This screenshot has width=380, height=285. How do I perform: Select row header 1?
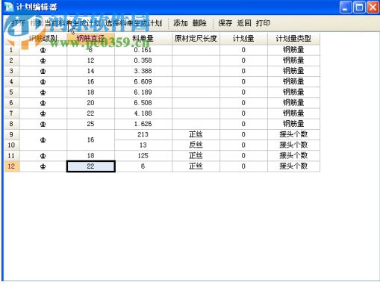tap(11, 50)
